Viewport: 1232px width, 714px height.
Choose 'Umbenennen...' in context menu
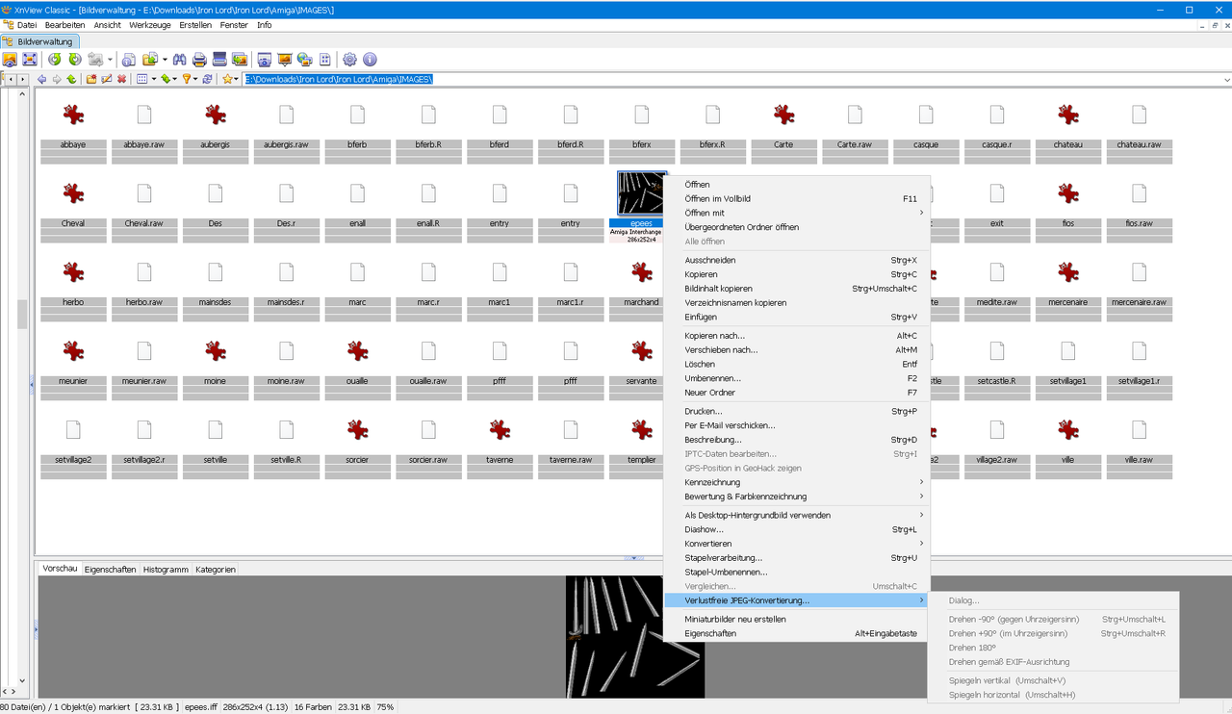point(796,378)
